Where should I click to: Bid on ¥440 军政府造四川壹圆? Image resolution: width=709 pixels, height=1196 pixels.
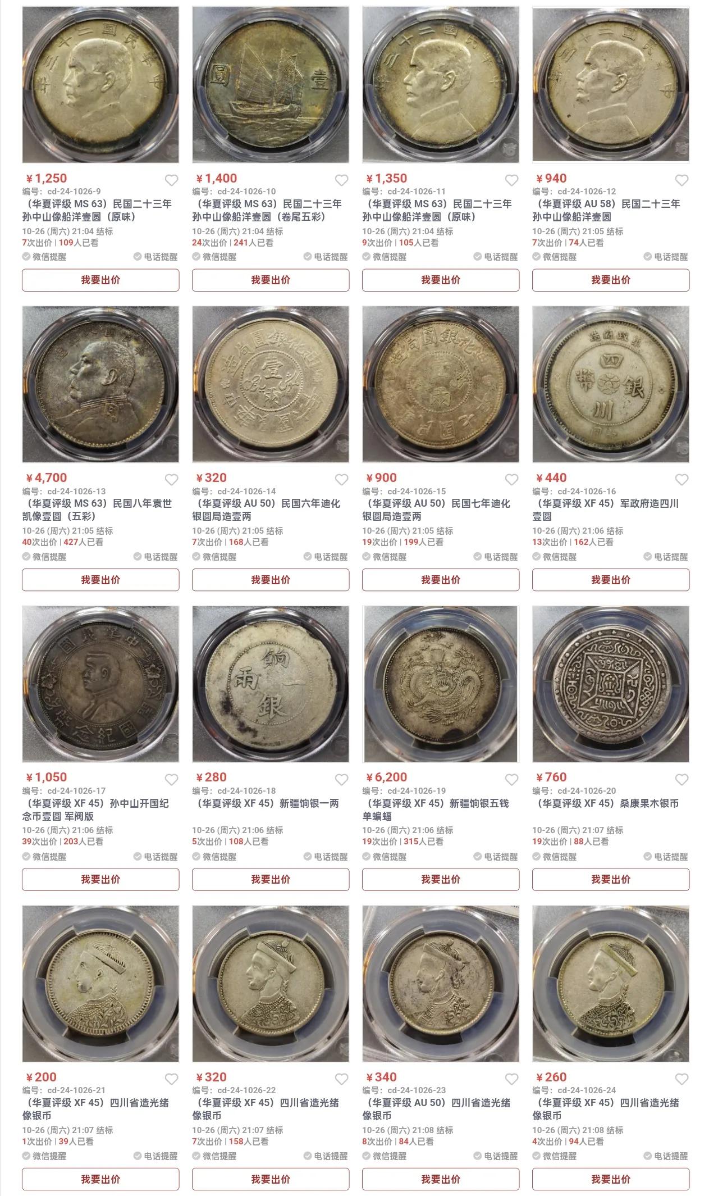point(611,580)
